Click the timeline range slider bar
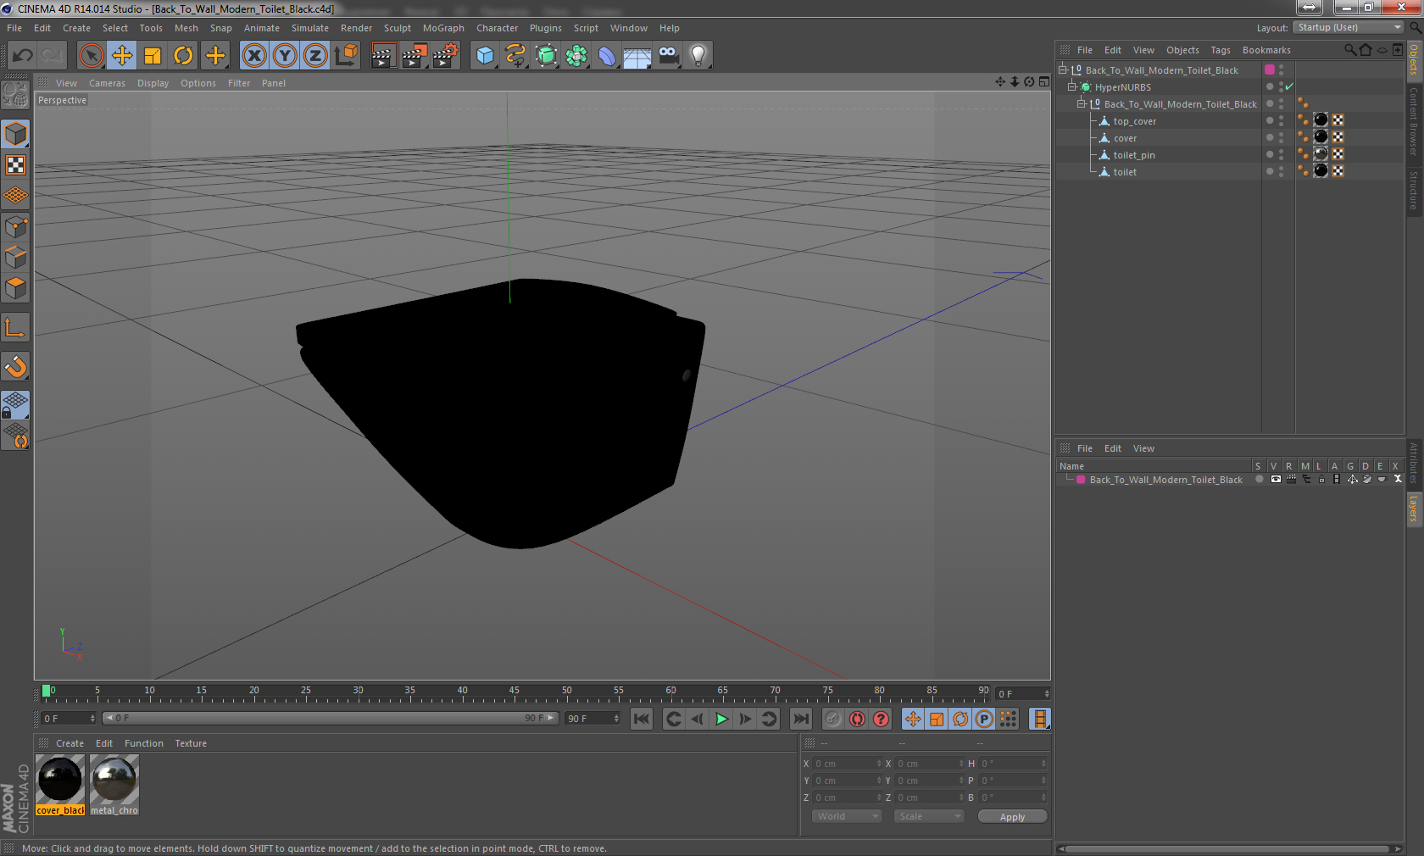1424x856 pixels. tap(330, 718)
